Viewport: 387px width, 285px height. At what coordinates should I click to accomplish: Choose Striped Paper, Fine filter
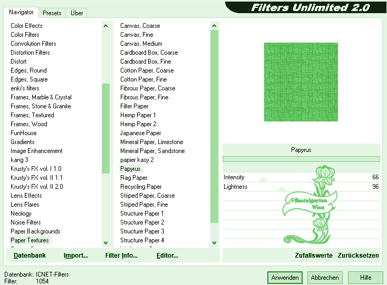click(144, 205)
